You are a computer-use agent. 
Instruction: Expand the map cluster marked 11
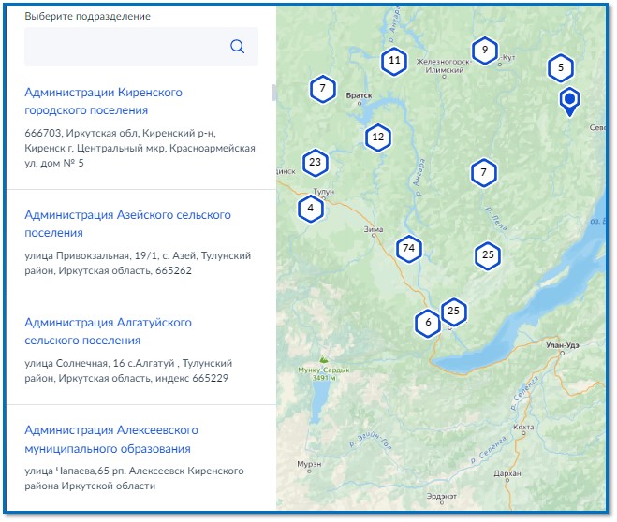(x=394, y=61)
